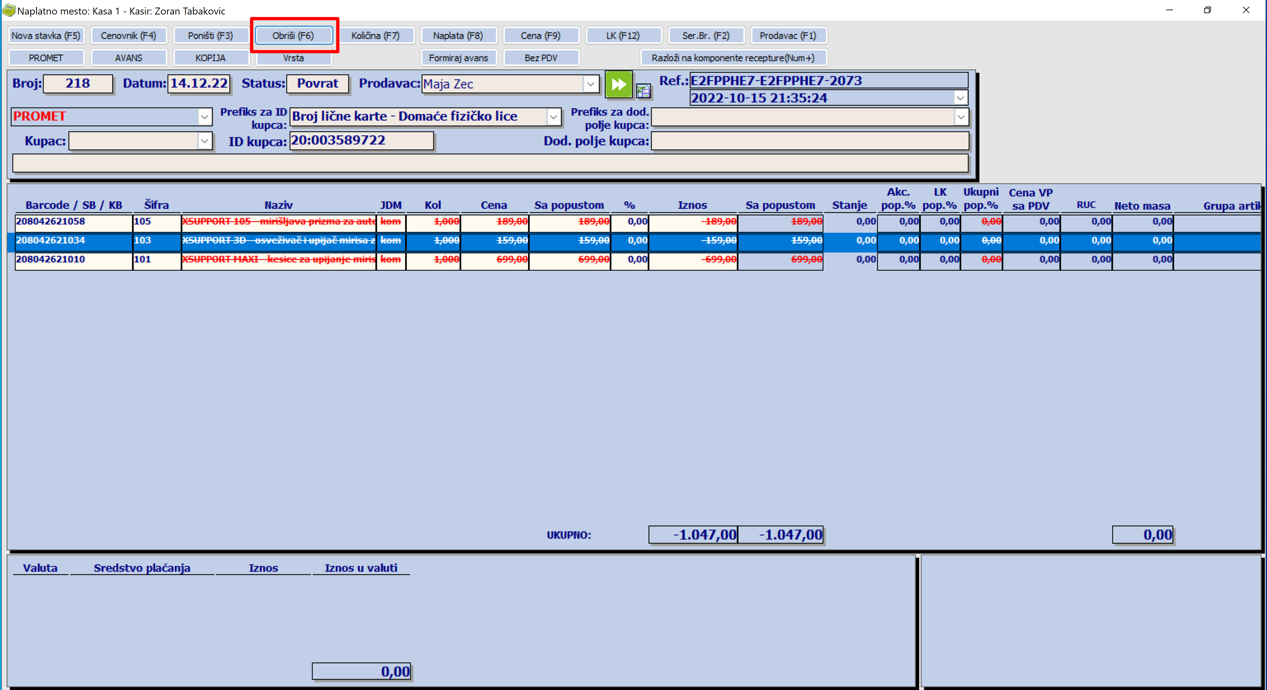1267x690 pixels.
Task: Open Naplata (F8)
Action: point(458,35)
